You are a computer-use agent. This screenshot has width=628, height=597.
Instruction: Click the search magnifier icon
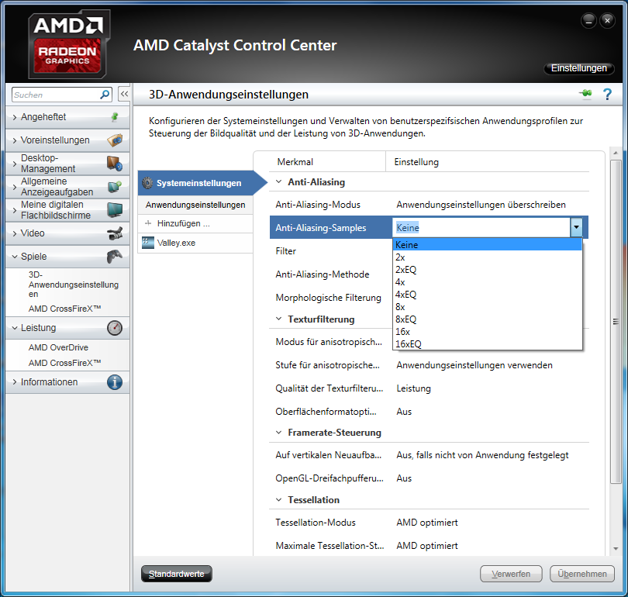[x=105, y=95]
